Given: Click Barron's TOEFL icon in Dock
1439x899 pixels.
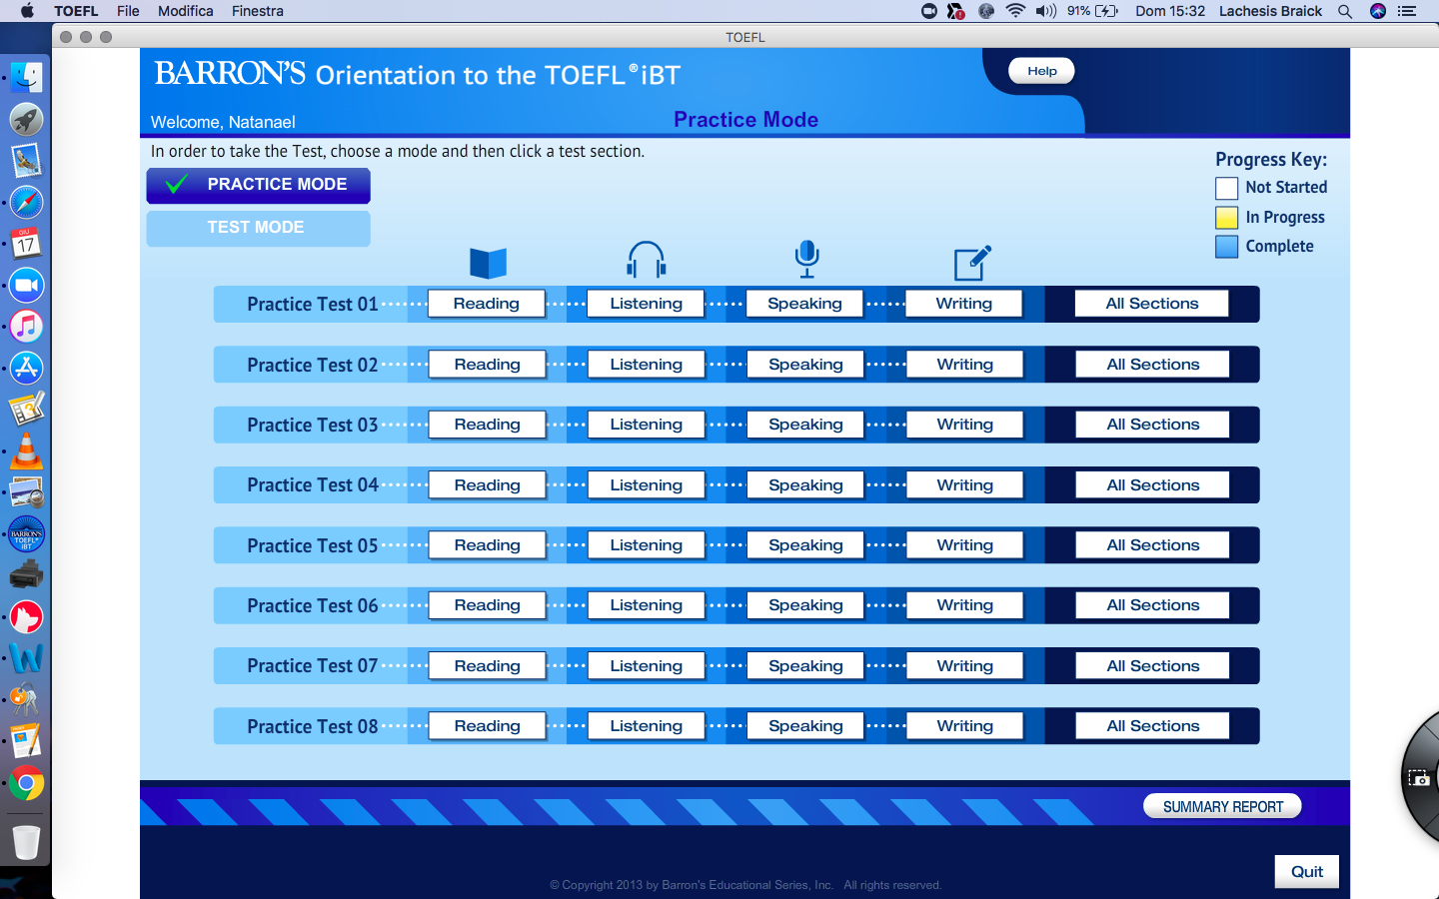Looking at the screenshot, I should point(26,534).
